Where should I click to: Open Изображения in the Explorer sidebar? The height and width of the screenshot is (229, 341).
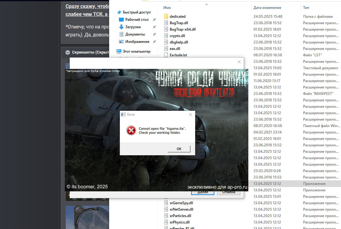(134, 42)
